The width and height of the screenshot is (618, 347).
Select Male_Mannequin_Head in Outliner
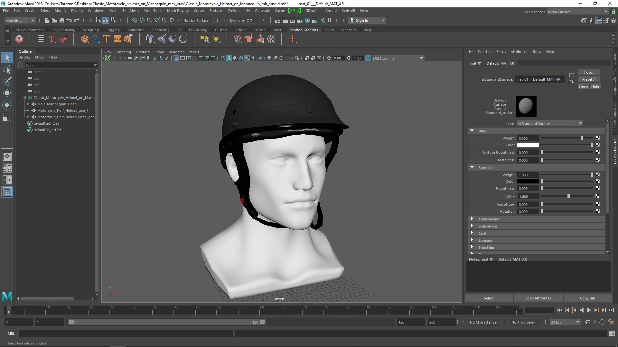pos(57,104)
